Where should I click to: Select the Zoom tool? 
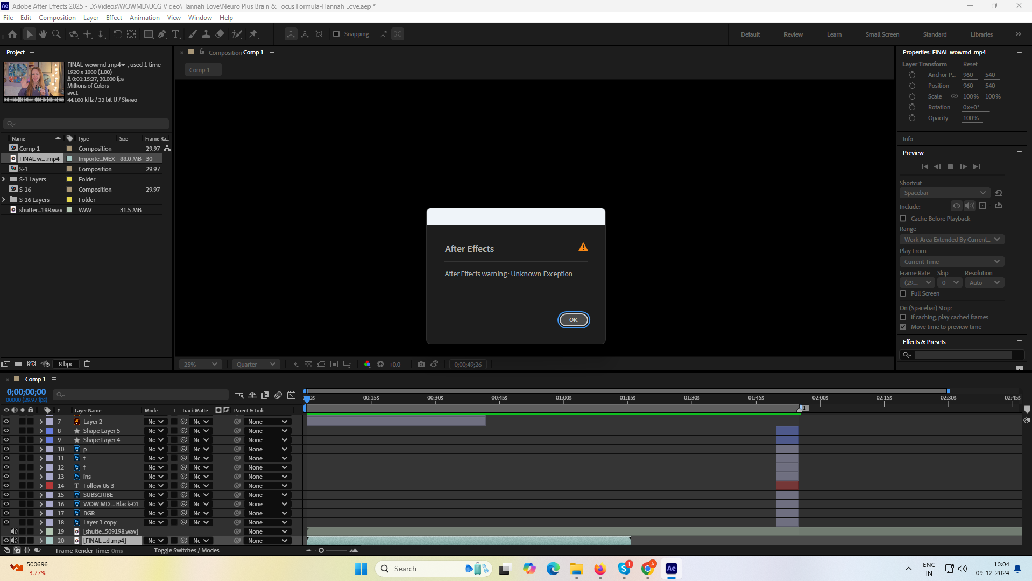click(56, 34)
